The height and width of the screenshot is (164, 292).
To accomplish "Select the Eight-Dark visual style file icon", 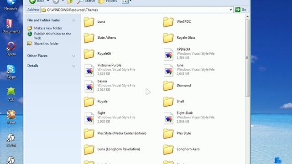I will click(x=168, y=118).
